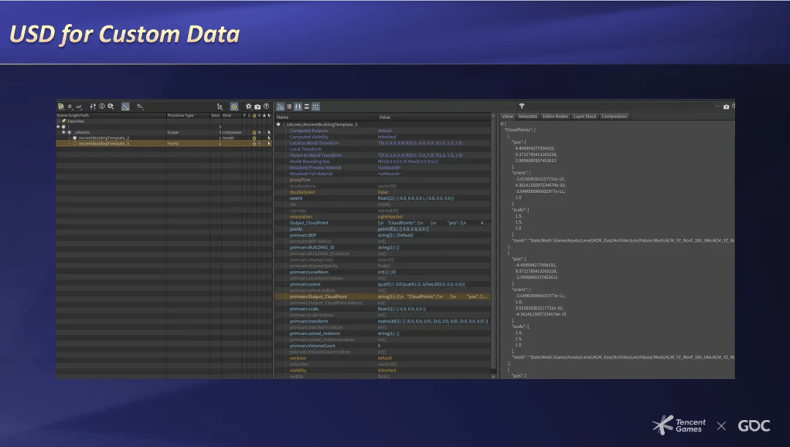
Task: Open the Layer Stack tab
Action: (584, 116)
